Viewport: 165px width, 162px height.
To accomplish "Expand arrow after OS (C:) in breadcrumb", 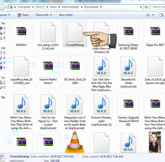I will [x=47, y=7].
